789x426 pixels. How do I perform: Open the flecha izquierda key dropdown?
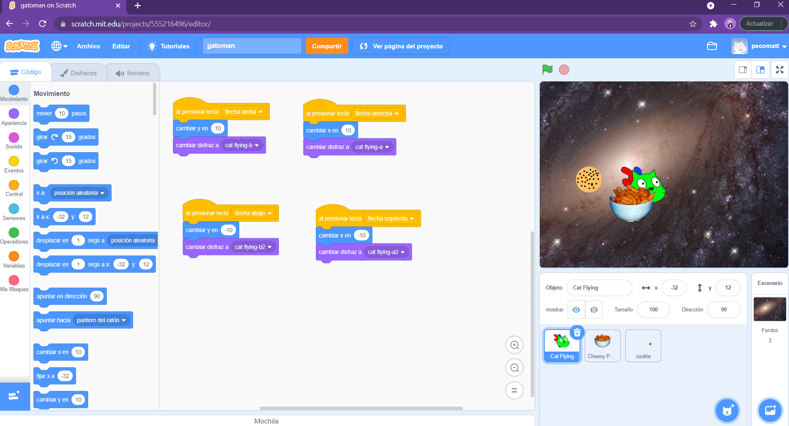[x=391, y=218]
